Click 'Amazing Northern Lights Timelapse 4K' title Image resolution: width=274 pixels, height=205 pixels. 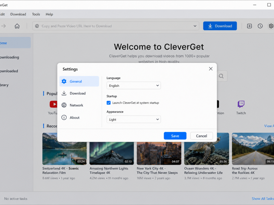click(x=109, y=170)
